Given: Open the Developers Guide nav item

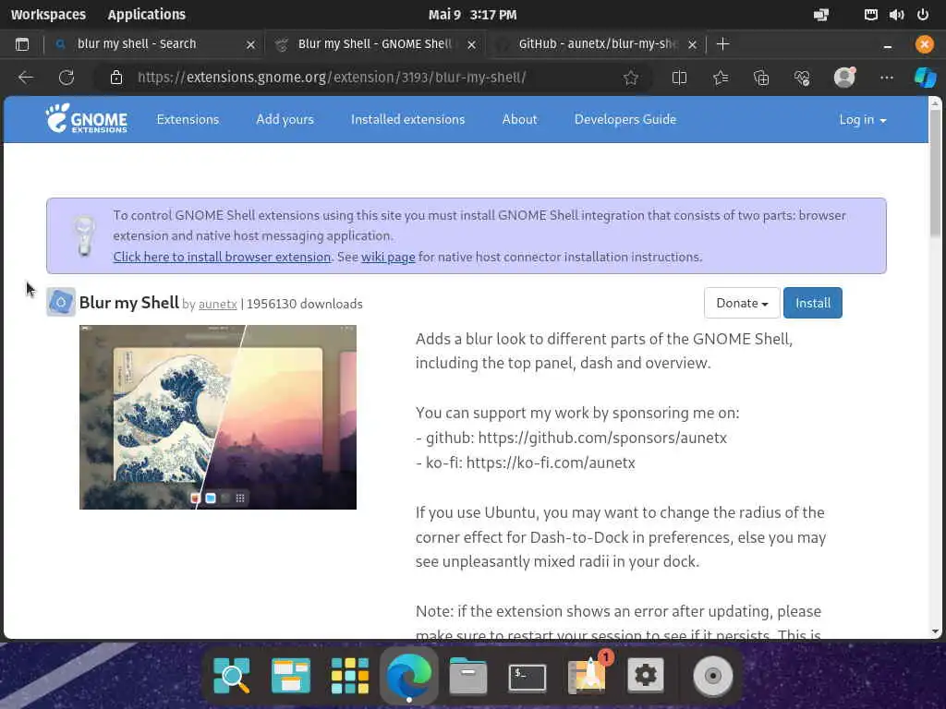Looking at the screenshot, I should pos(625,119).
